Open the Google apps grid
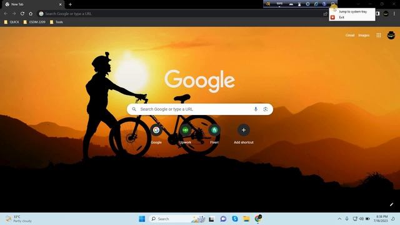Screen dimensions: 400x225 (379, 35)
